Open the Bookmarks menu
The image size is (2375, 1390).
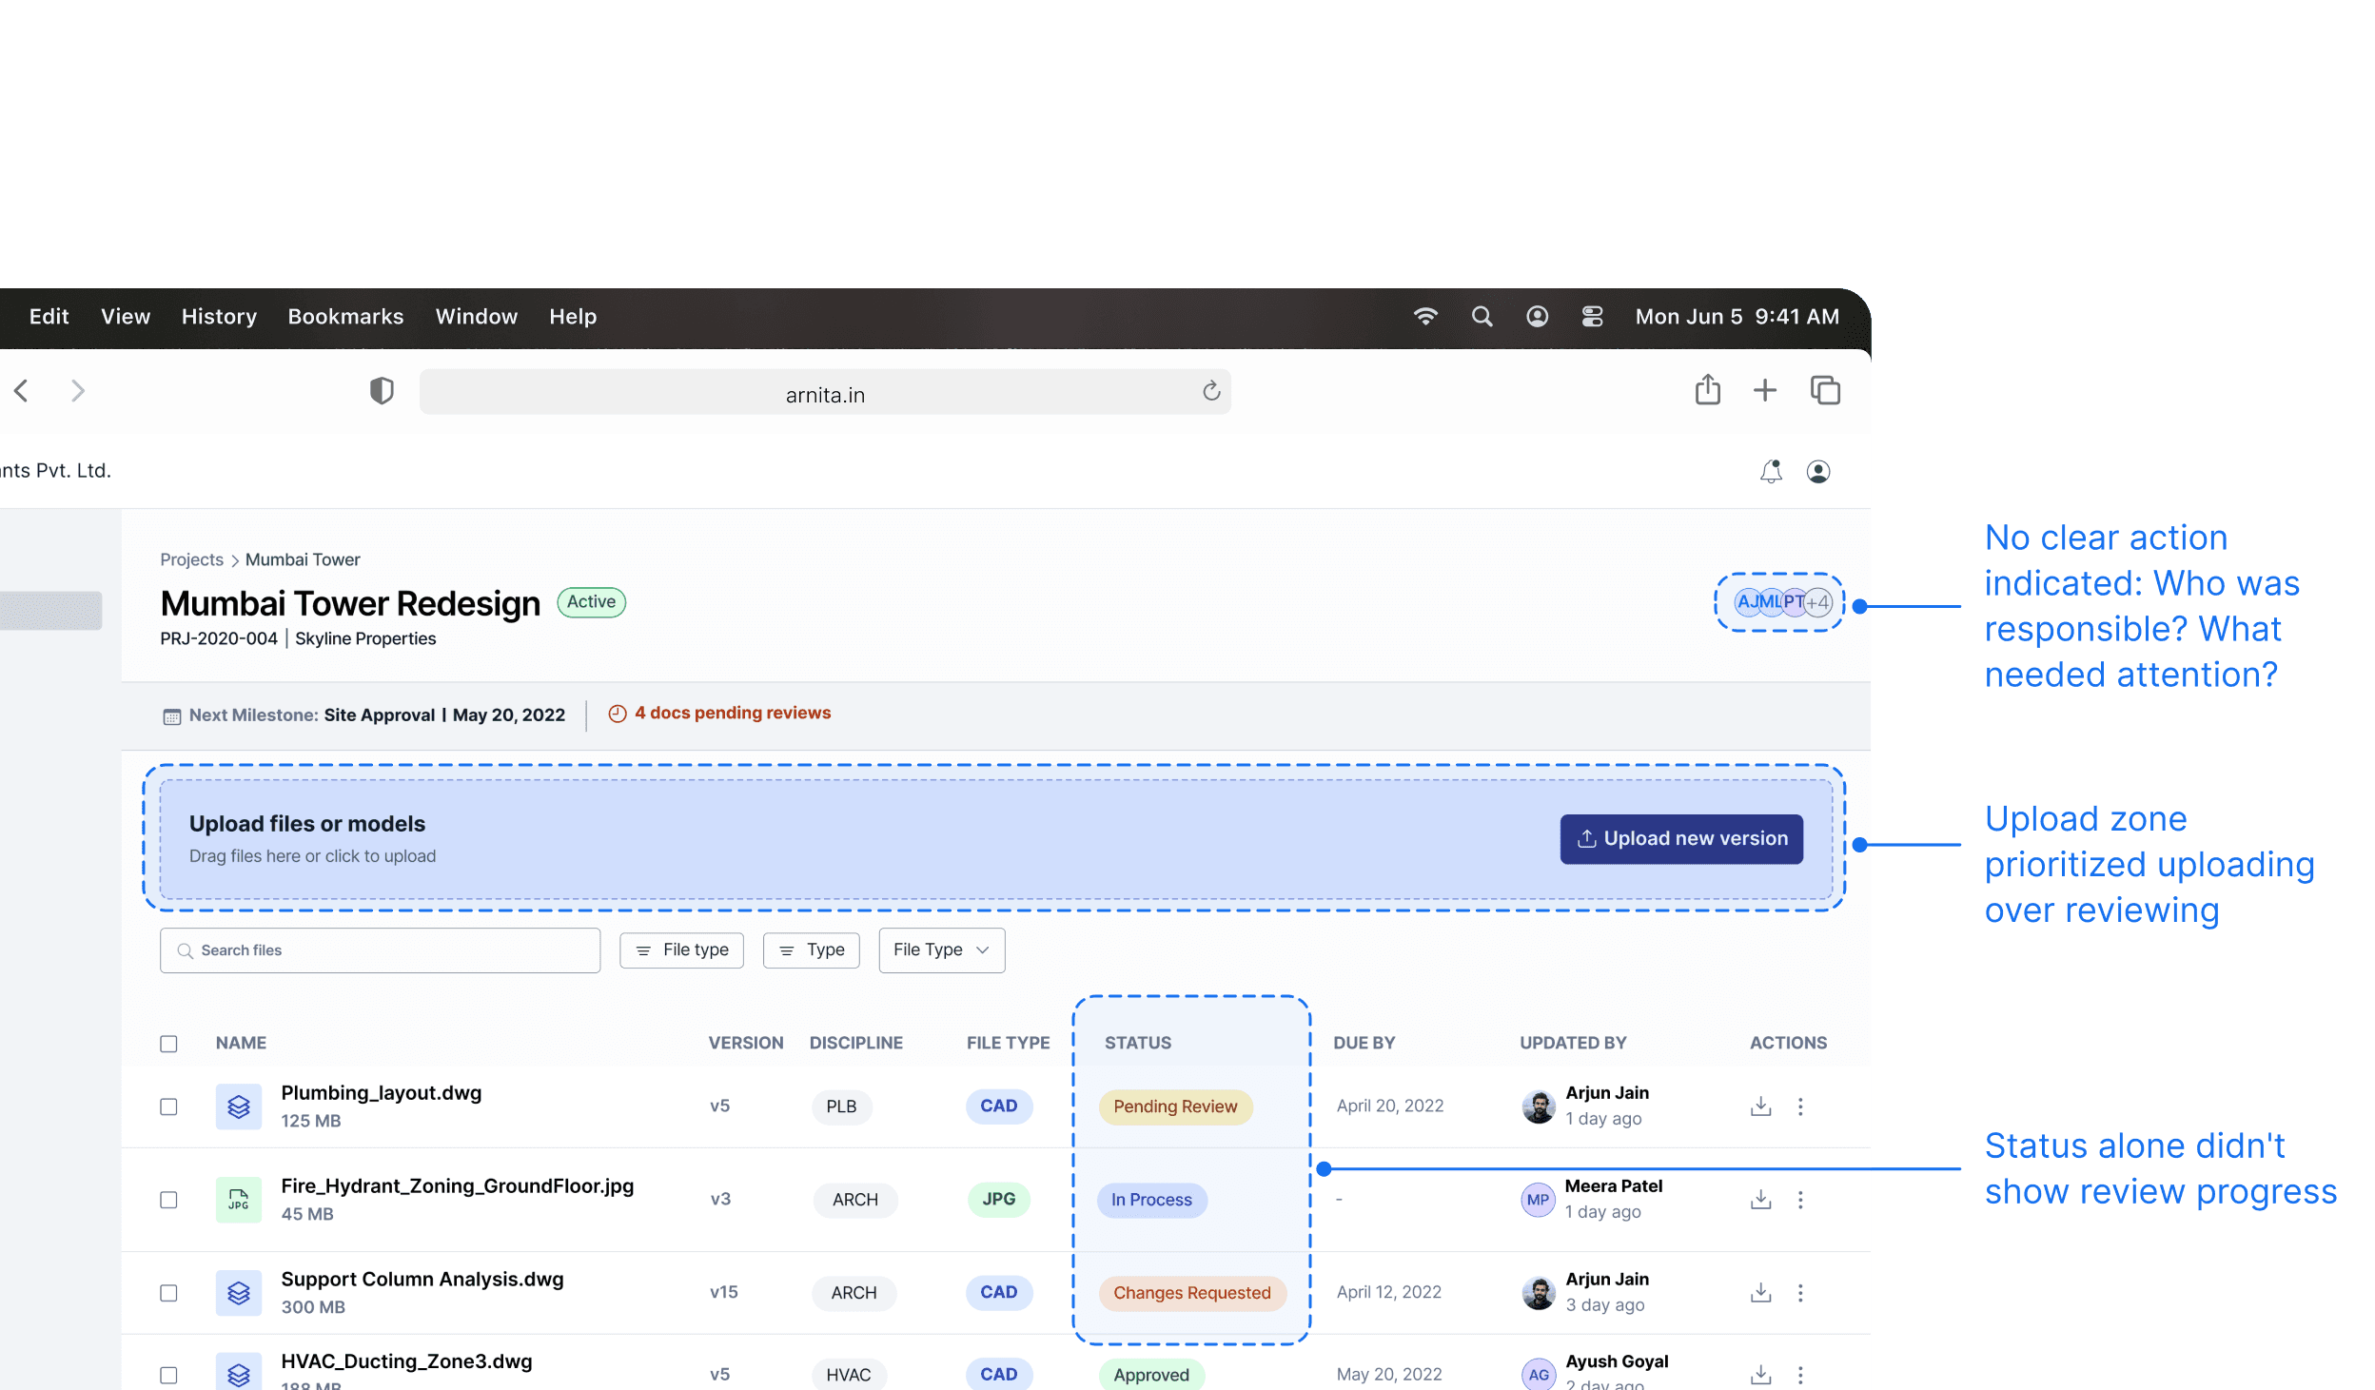(345, 317)
